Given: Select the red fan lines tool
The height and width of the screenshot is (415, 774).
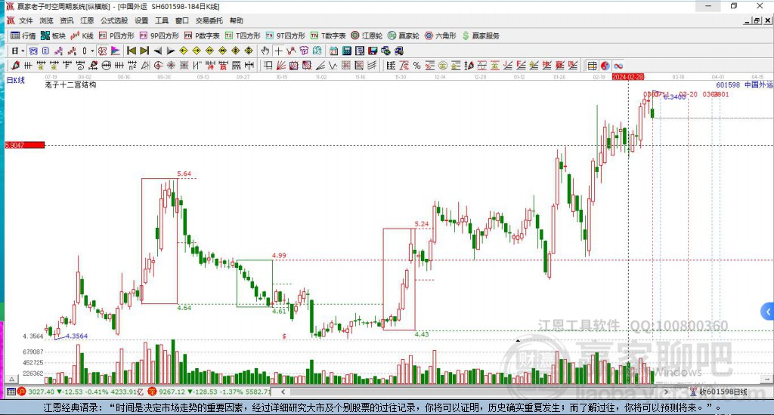Looking at the screenshot, I should (281, 66).
